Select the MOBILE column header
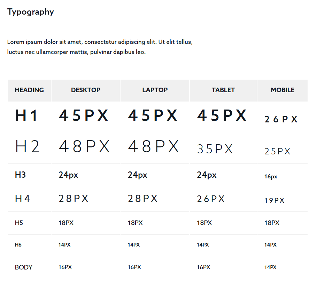The height and width of the screenshot is (290, 317). click(283, 90)
